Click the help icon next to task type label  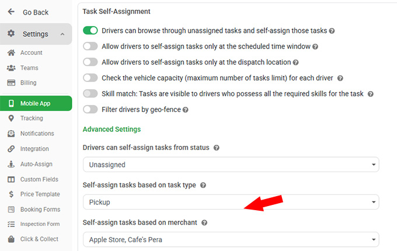point(203,185)
